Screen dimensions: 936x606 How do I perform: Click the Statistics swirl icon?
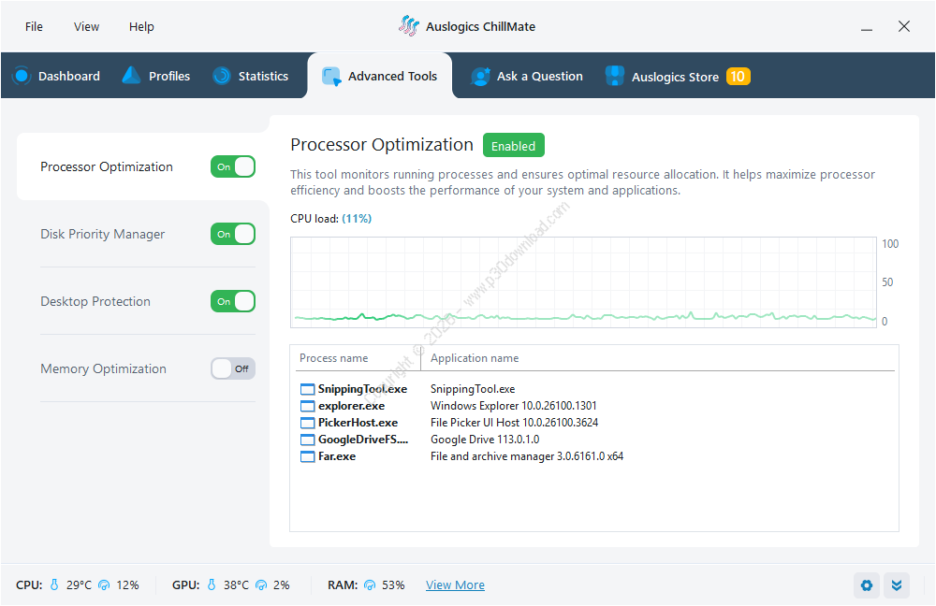point(222,76)
